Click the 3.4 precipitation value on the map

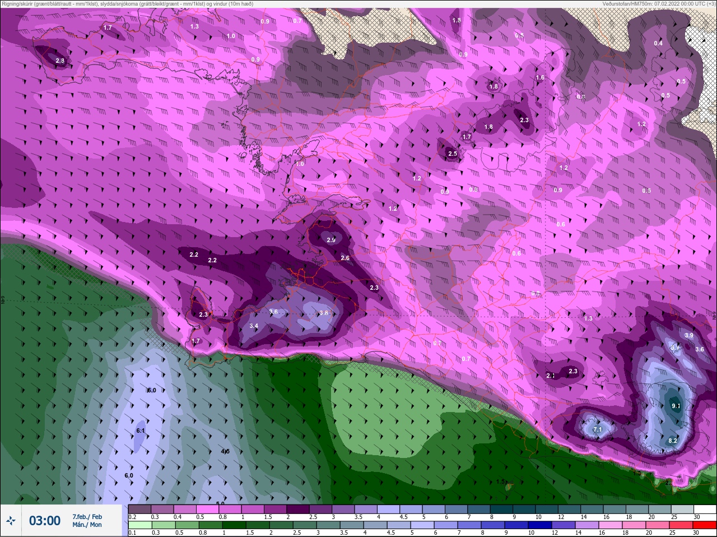254,326
